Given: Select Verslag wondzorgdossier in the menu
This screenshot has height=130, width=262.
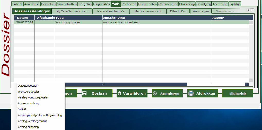Looking at the screenshot, I should click(x=33, y=97).
